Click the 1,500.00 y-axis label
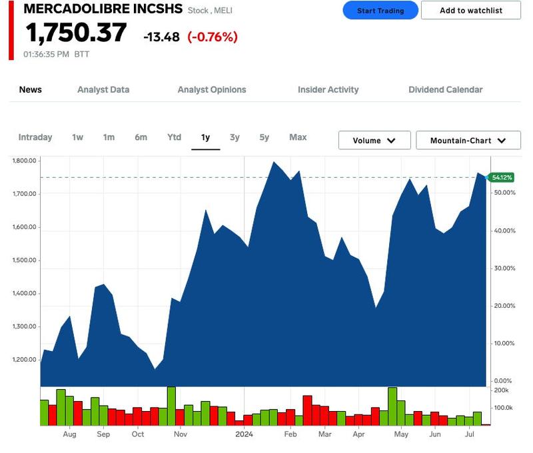 click(24, 260)
